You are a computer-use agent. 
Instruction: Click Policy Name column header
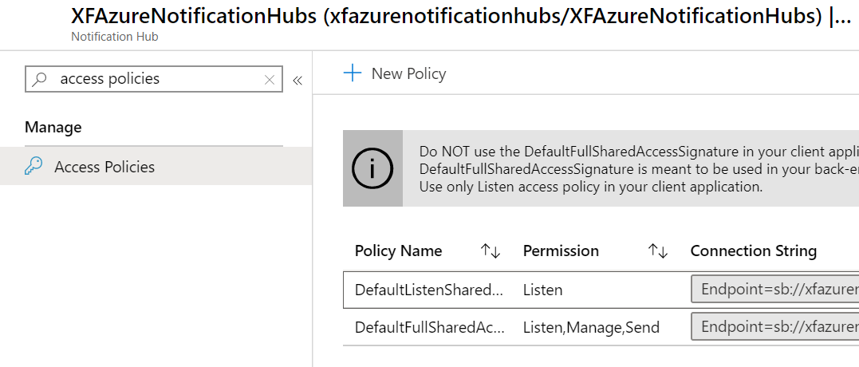pyautogui.click(x=398, y=251)
